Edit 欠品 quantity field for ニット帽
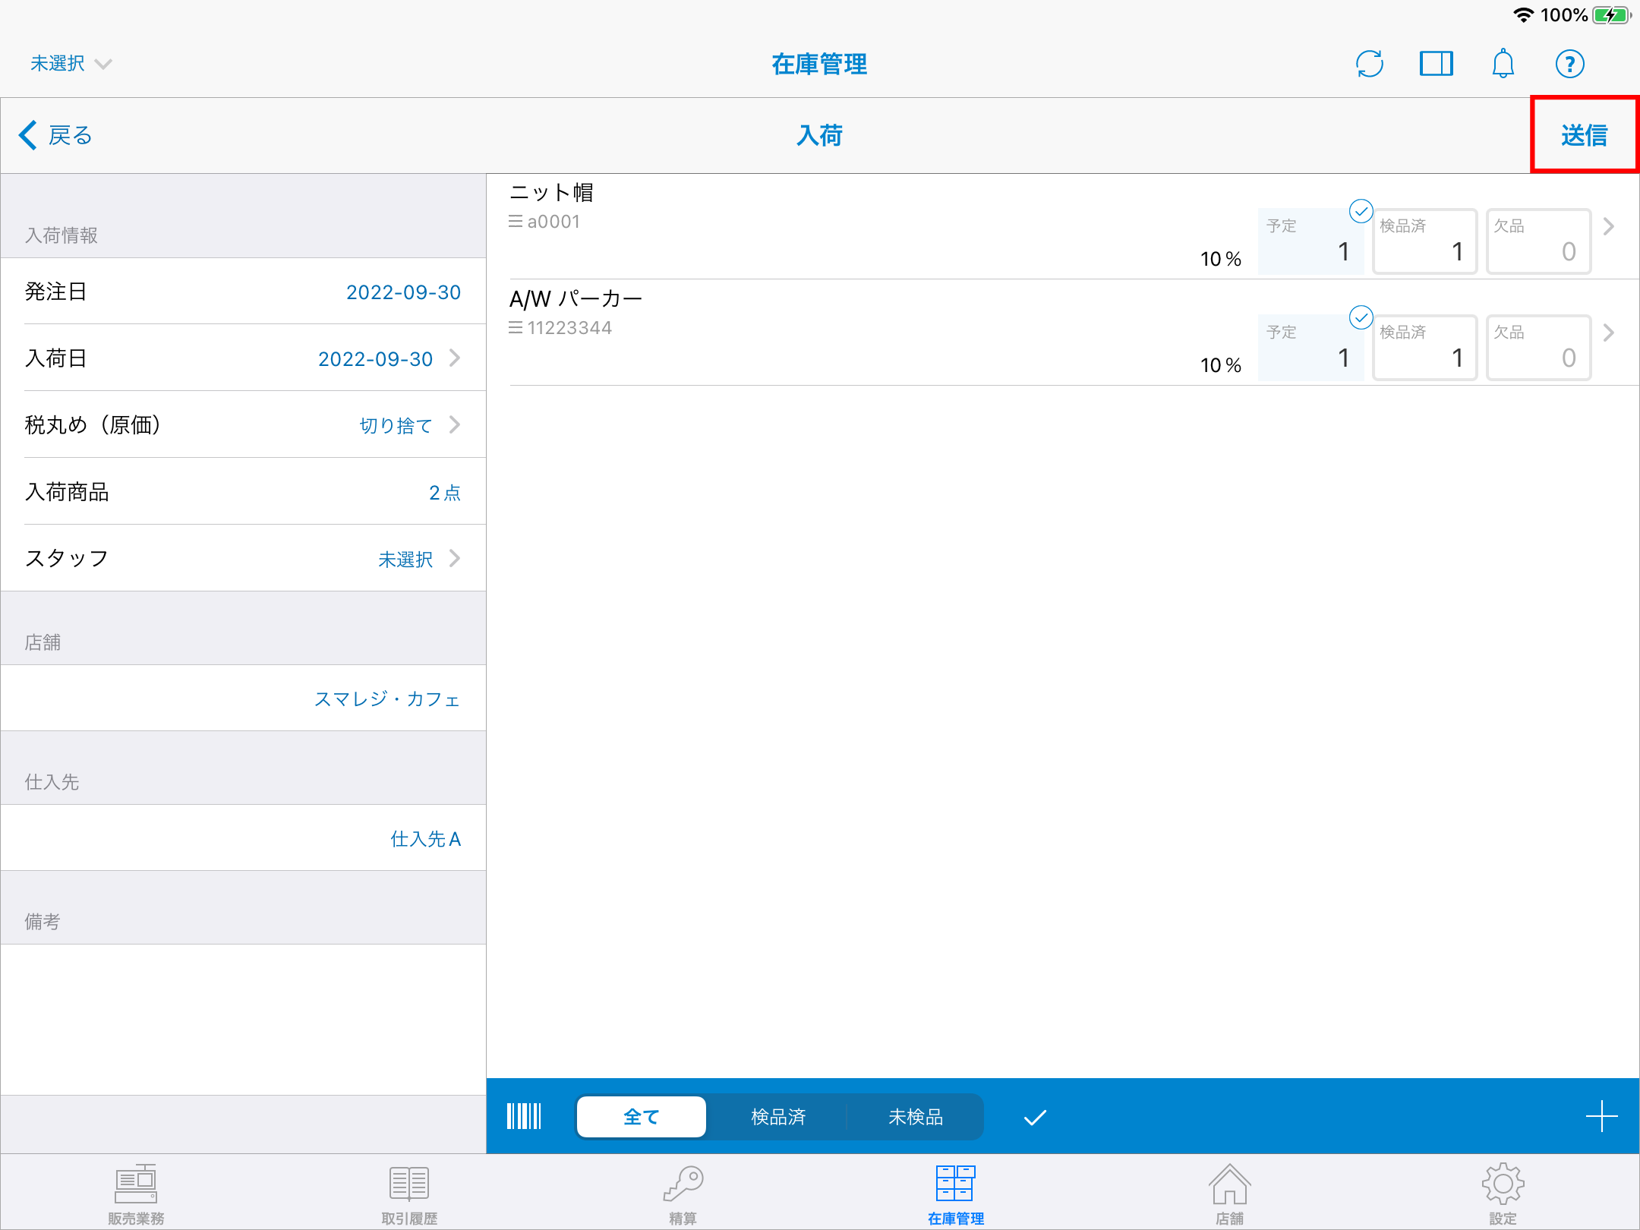1640x1230 pixels. (x=1537, y=241)
